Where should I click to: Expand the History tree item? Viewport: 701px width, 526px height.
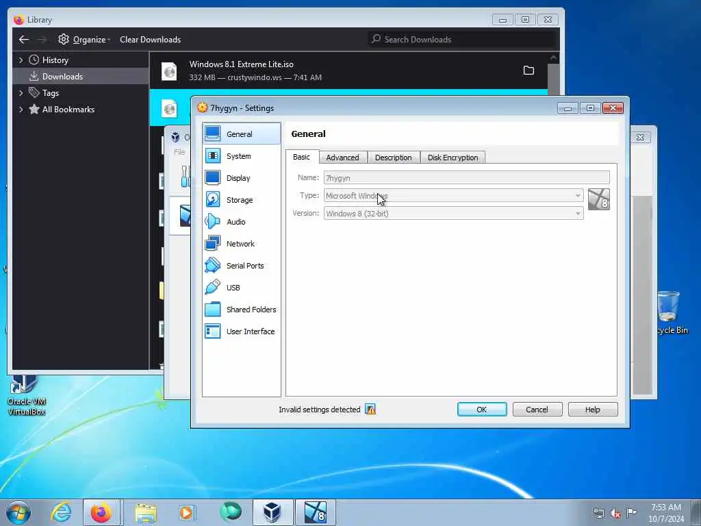(21, 60)
